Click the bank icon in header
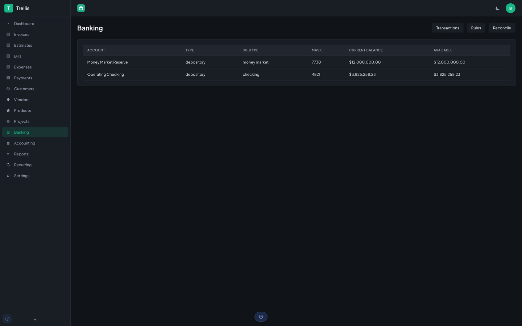The width and height of the screenshot is (522, 326). [81, 8]
